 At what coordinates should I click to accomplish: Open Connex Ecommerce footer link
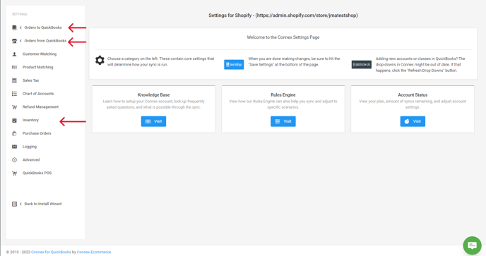pyautogui.click(x=94, y=252)
